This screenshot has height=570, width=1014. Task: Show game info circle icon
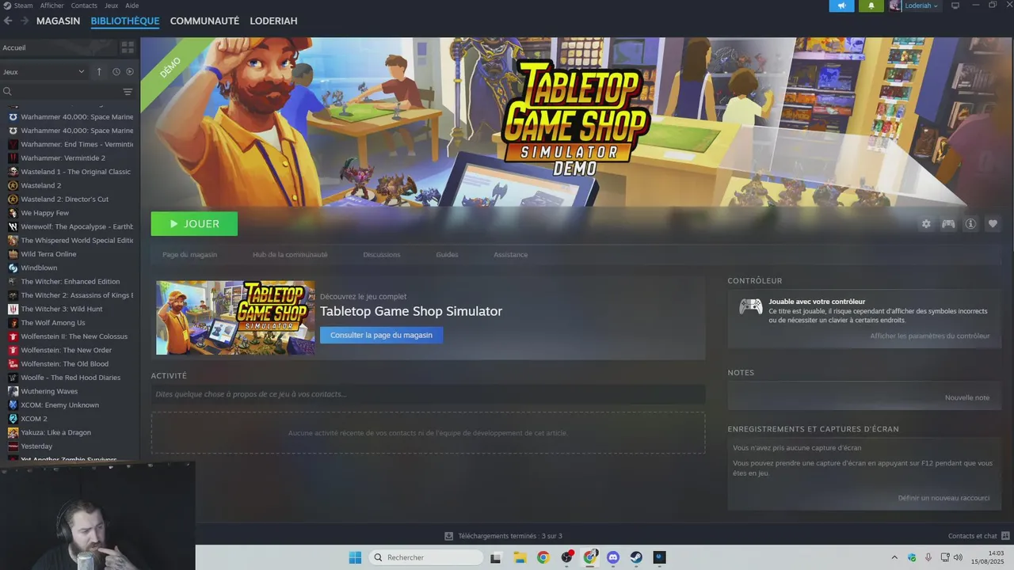pos(970,224)
